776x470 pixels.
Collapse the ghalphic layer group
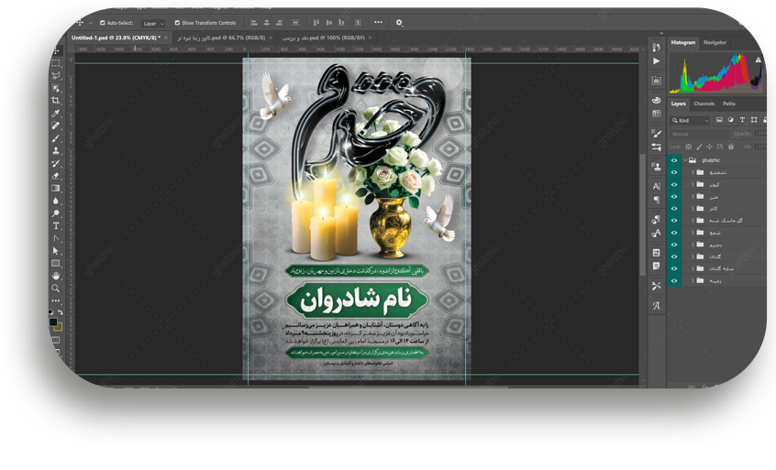[x=684, y=159]
